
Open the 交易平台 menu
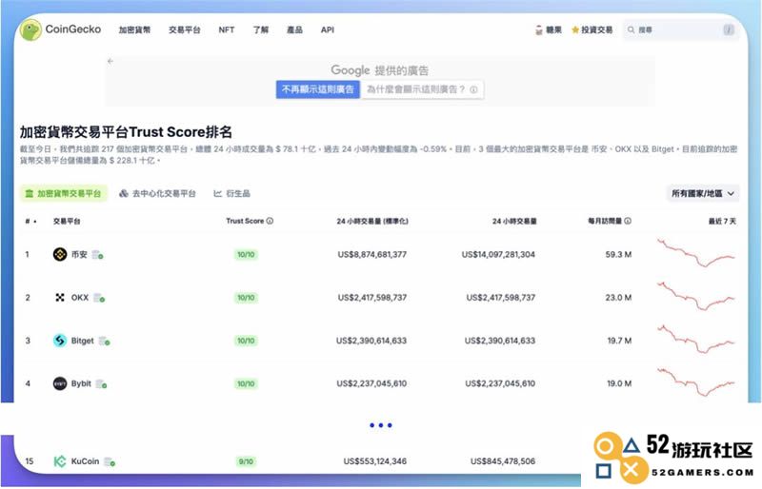[185, 30]
